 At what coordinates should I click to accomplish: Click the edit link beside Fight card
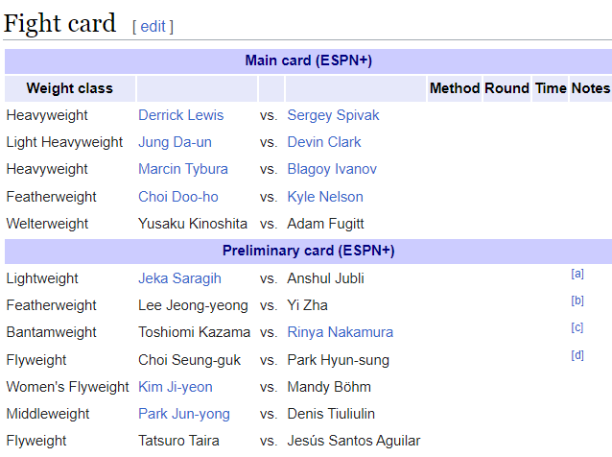click(x=153, y=27)
